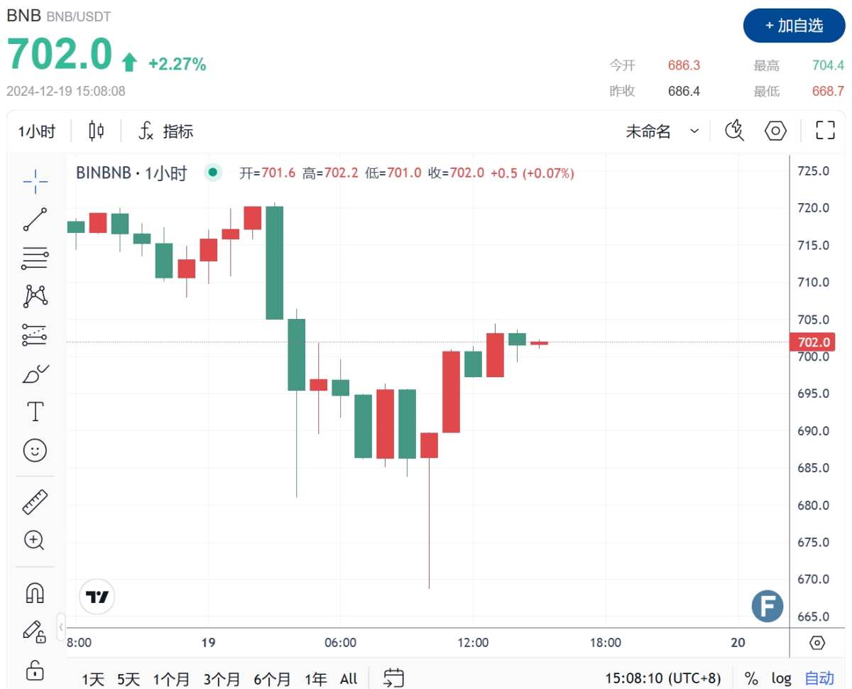Enter fullscreen chart mode

824,131
